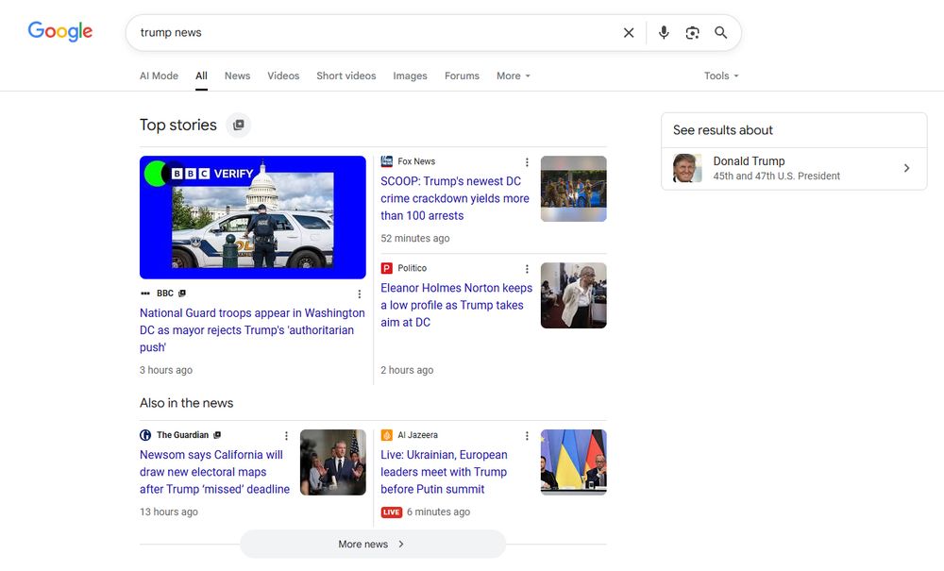The image size is (944, 571).
Task: Click the Fox News source logo
Action: [x=386, y=161]
